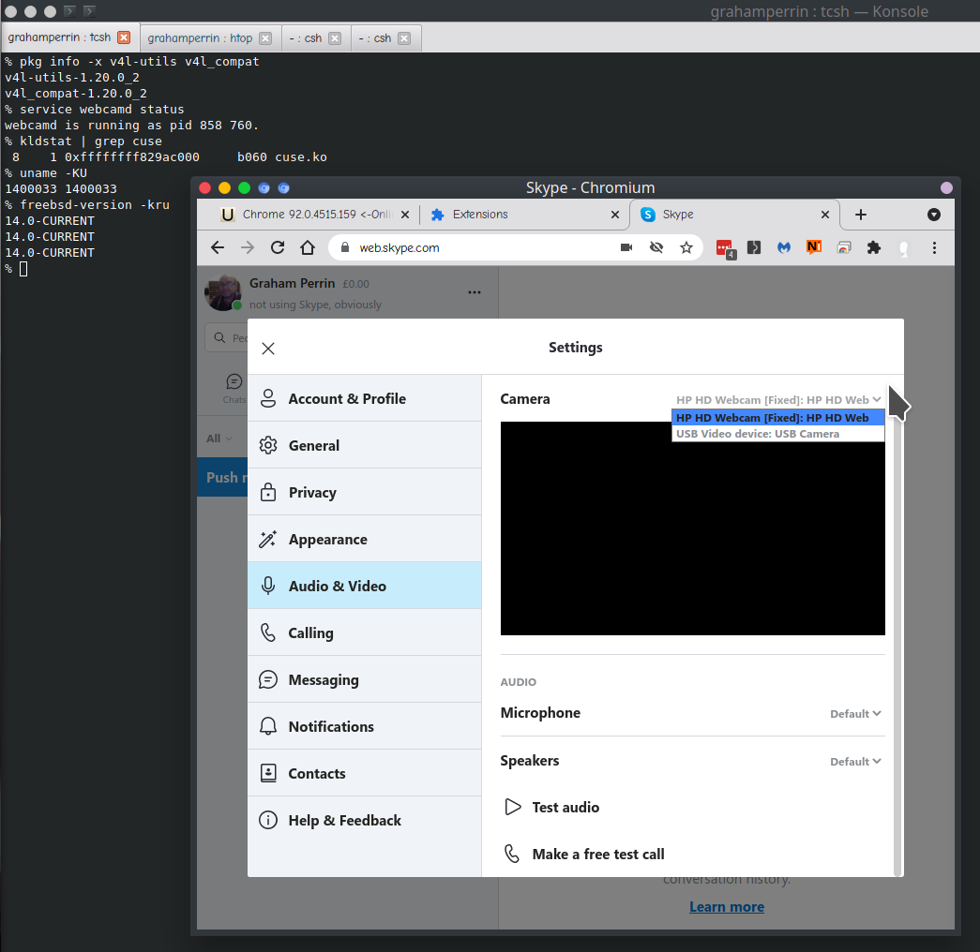
Task: Start Make a free test call
Action: click(x=597, y=855)
